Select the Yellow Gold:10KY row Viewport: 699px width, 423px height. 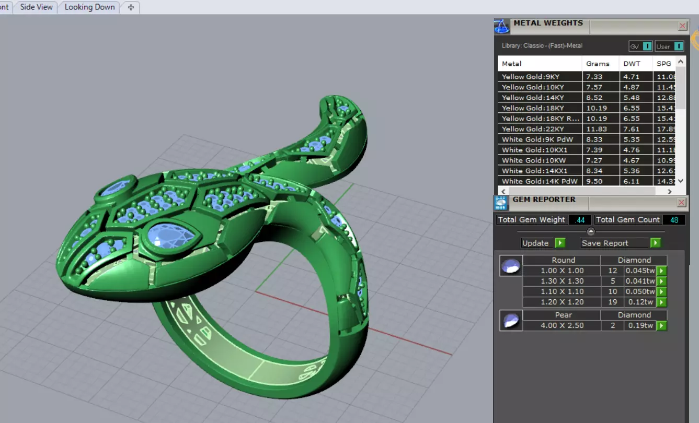(x=587, y=87)
